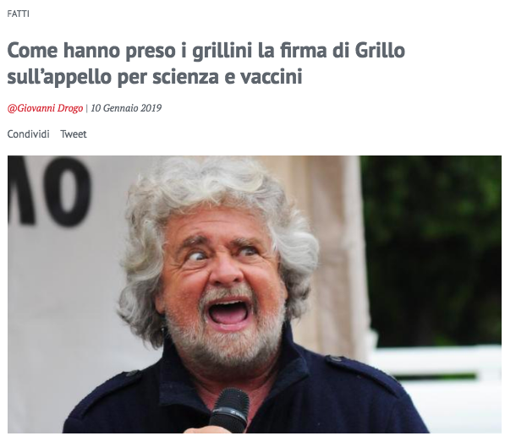Open author @Giovanni Drogo's profile
Screen dimensions: 505x436
coord(45,108)
